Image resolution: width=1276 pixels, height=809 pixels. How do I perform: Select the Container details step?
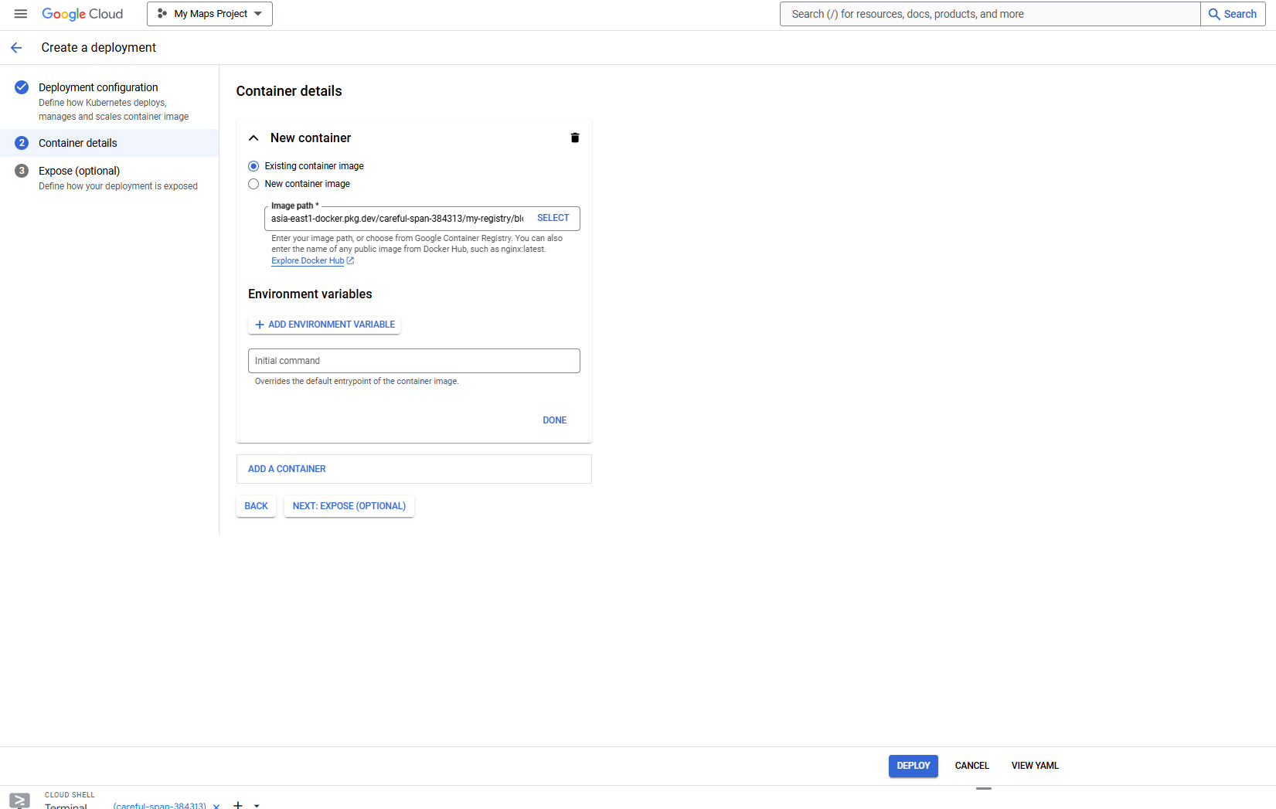pyautogui.click(x=78, y=143)
